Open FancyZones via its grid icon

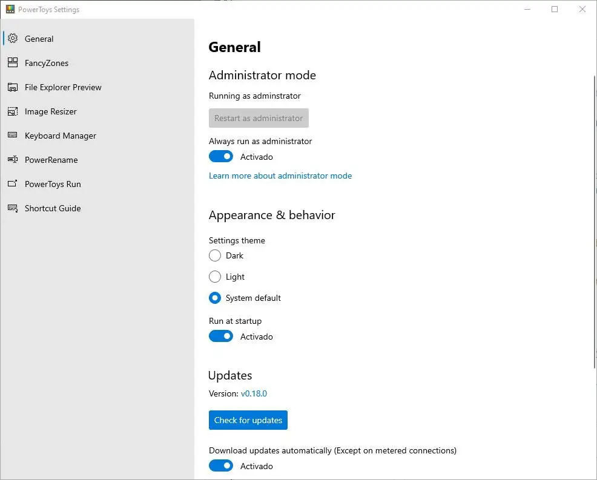13,63
